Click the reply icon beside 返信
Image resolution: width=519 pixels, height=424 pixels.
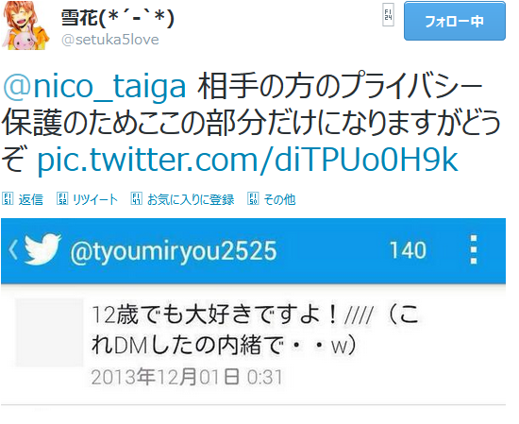(x=8, y=198)
